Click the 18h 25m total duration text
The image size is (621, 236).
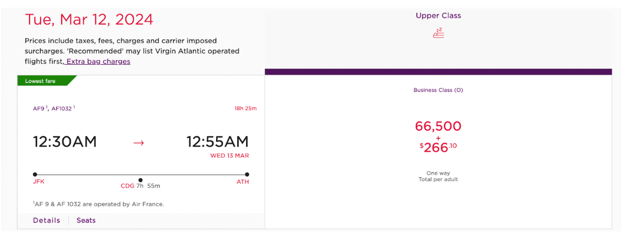pyautogui.click(x=245, y=108)
